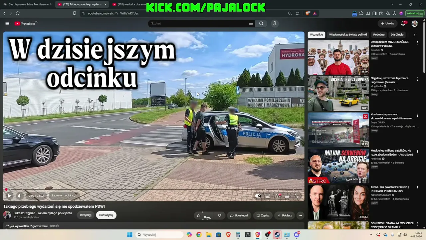
Task: Subscribe with the Subskrybuj button
Action: point(106,215)
